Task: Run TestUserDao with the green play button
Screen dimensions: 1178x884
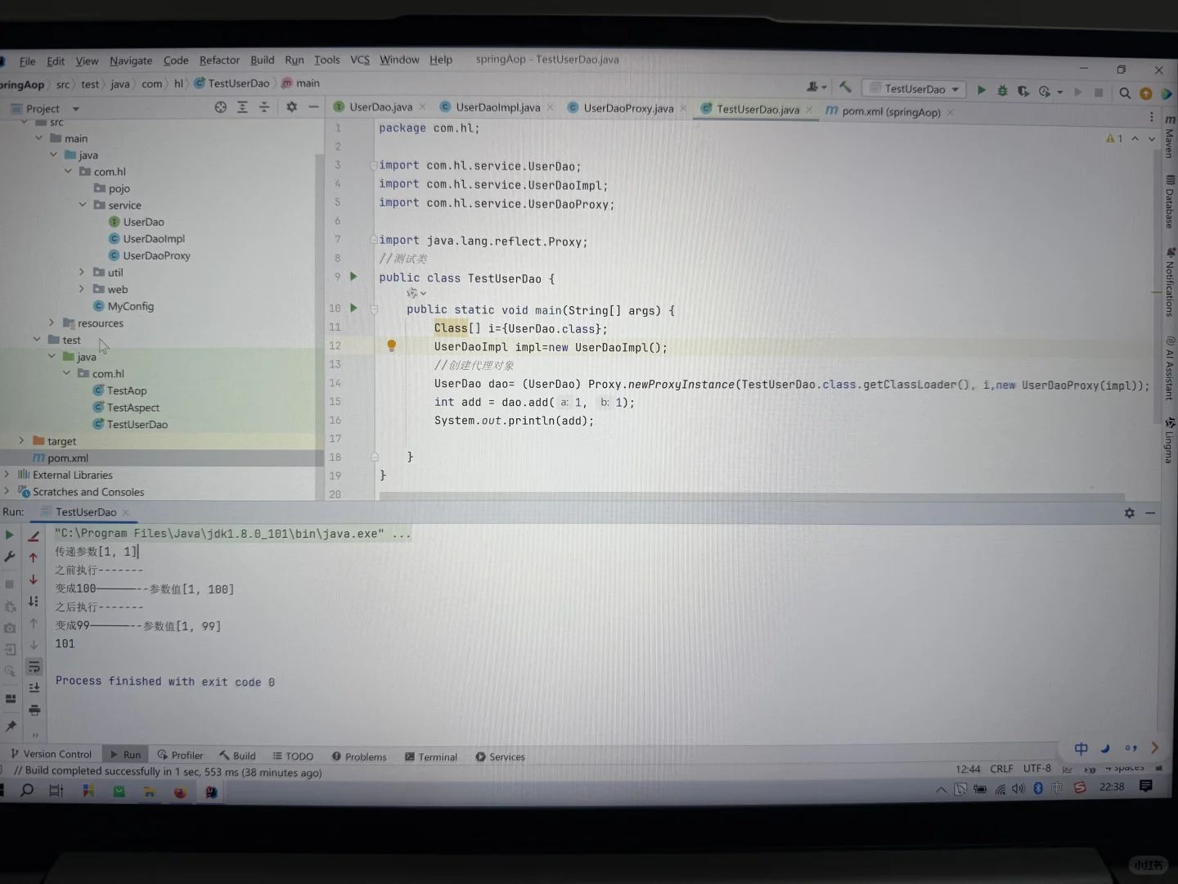Action: 982,90
